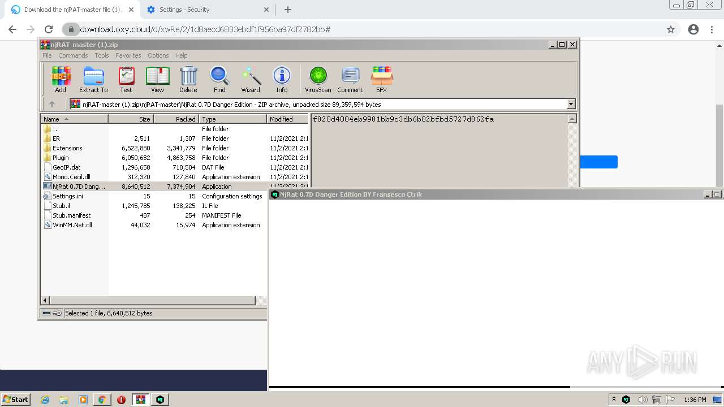Click Windows Start button
The image size is (724, 407).
click(x=16, y=399)
